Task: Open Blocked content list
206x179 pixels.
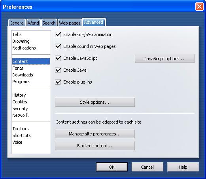Action: click(x=95, y=146)
